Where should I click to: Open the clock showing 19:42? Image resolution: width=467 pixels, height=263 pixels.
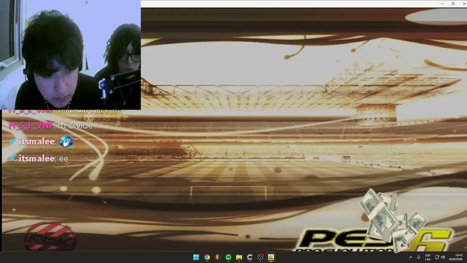(x=455, y=257)
